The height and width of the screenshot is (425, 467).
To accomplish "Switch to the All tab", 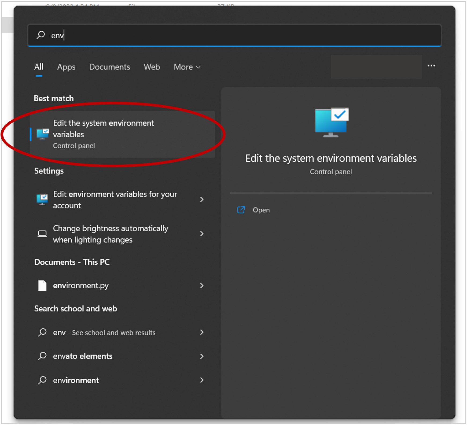I will (x=39, y=67).
